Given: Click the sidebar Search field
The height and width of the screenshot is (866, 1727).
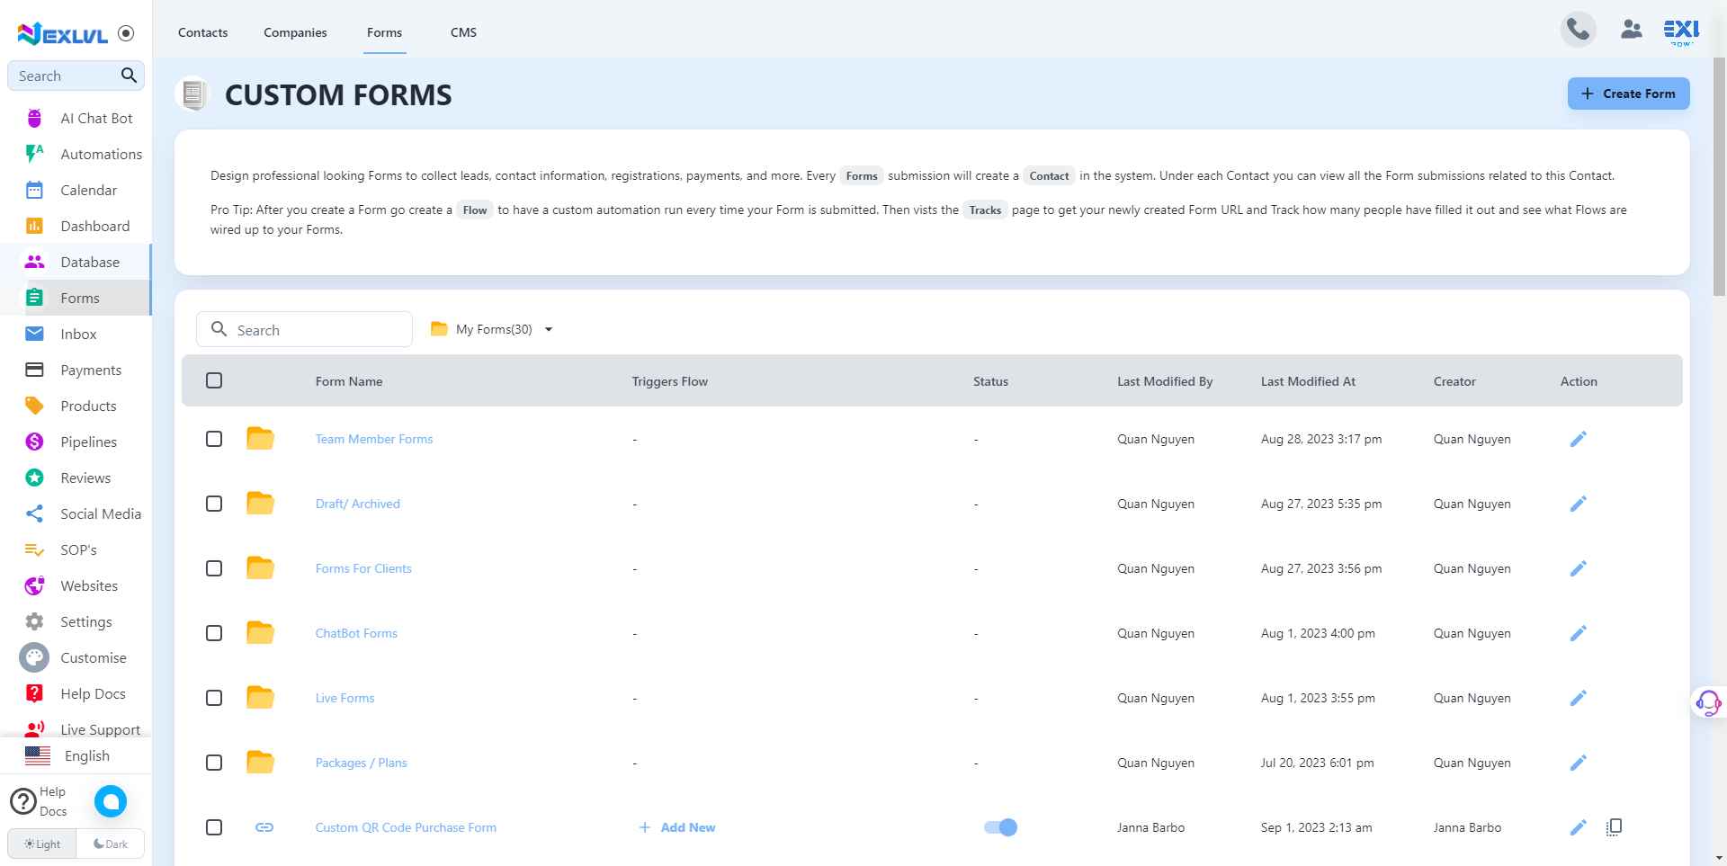Looking at the screenshot, I should [x=76, y=76].
